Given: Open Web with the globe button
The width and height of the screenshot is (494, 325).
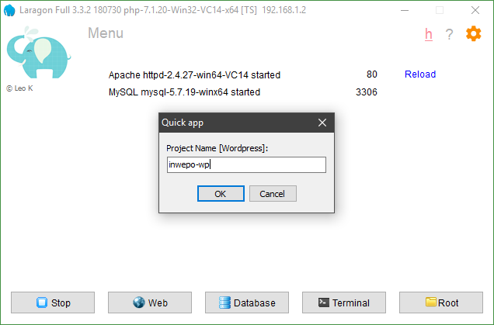Looking at the screenshot, I should (x=150, y=303).
